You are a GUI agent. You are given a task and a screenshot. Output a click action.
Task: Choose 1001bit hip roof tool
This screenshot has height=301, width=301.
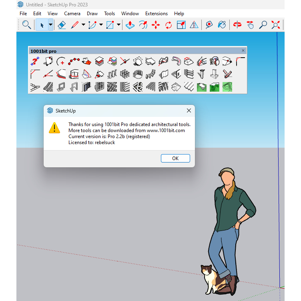(176, 87)
